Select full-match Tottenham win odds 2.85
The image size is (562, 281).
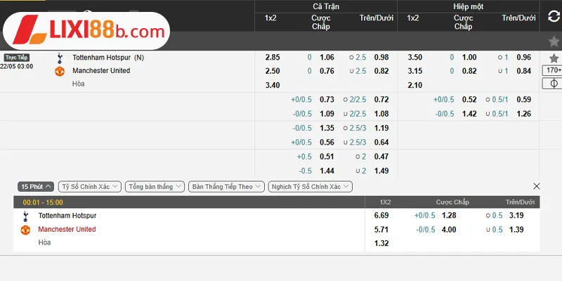pyautogui.click(x=273, y=58)
